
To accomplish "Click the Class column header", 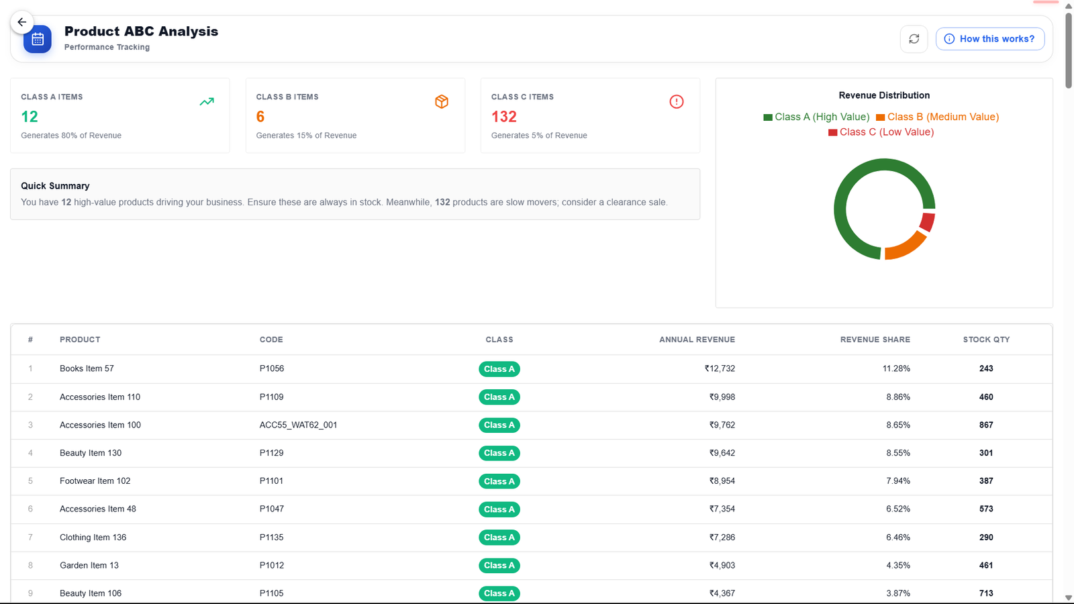I will (499, 340).
